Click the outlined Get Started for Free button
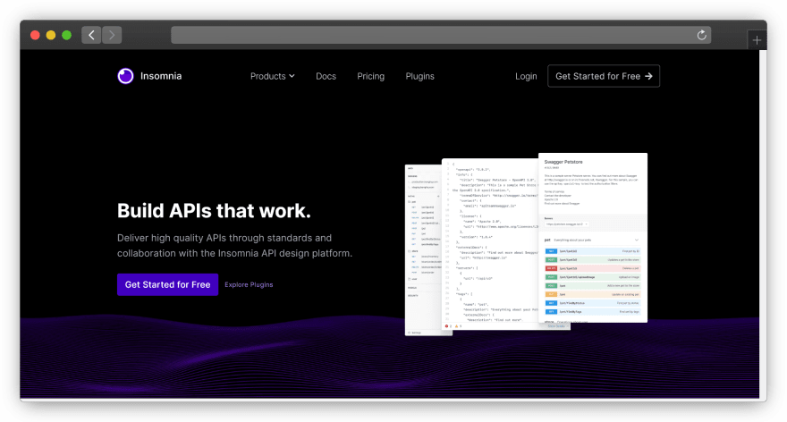The height and width of the screenshot is (422, 787). [x=604, y=76]
